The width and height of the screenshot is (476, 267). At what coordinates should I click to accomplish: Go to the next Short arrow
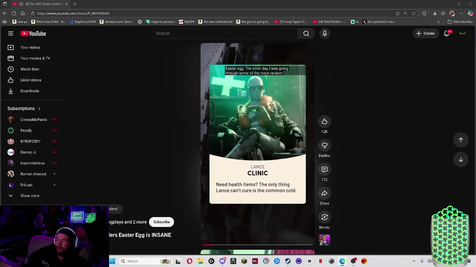click(x=461, y=159)
